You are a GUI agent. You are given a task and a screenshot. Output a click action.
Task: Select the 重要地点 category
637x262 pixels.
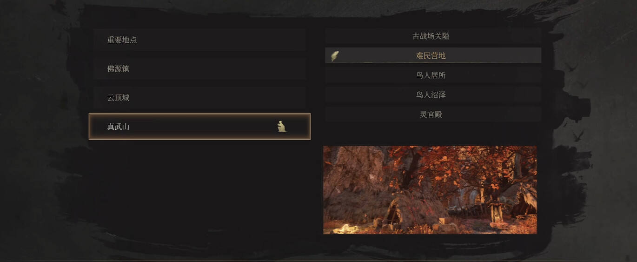click(200, 40)
